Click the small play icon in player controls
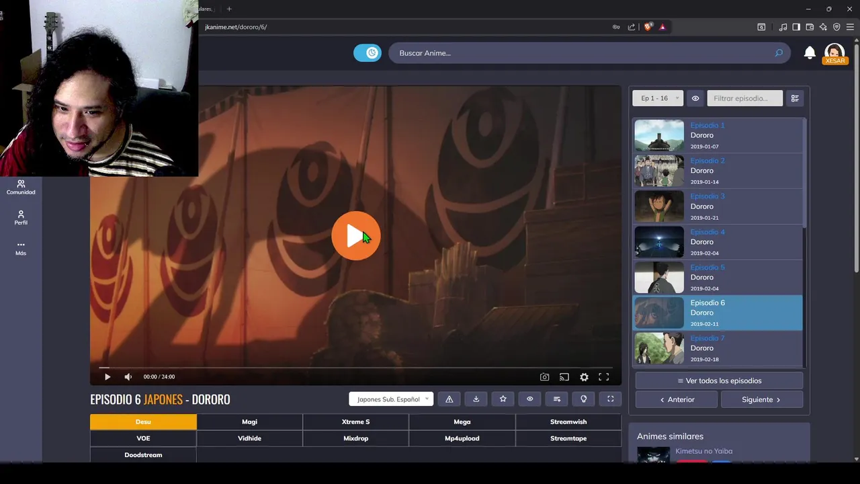The image size is (860, 484). pyautogui.click(x=107, y=377)
